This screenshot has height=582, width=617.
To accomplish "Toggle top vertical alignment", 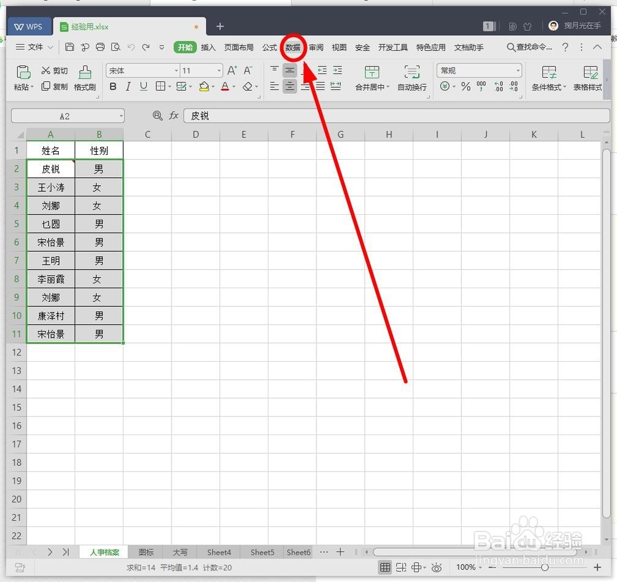I will point(275,70).
